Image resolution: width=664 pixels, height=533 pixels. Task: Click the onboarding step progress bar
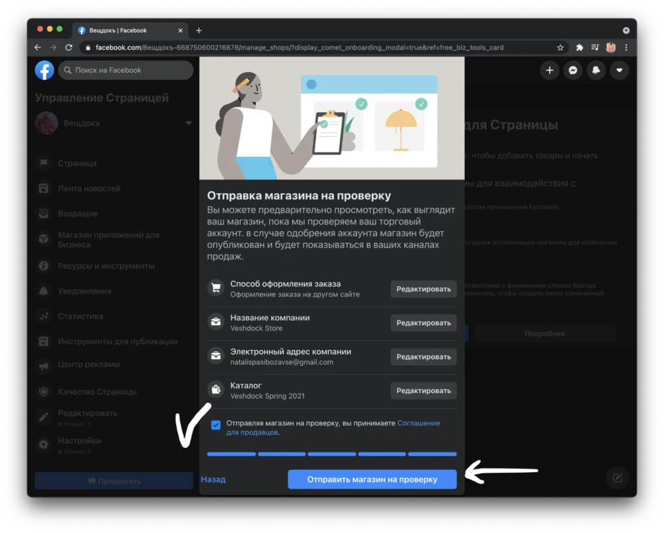coord(332,454)
